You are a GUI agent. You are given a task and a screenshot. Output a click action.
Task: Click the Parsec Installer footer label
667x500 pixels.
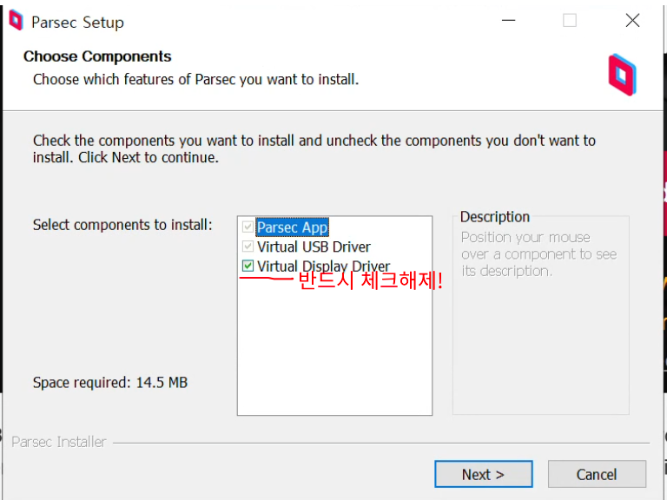click(x=59, y=442)
